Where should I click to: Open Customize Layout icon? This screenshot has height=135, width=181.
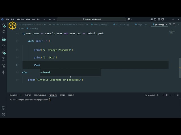pos(152,19)
